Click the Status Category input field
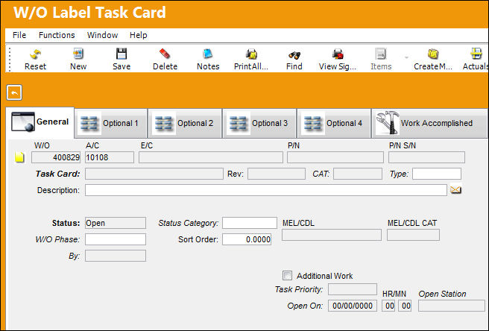This screenshot has height=331, width=489. click(250, 223)
